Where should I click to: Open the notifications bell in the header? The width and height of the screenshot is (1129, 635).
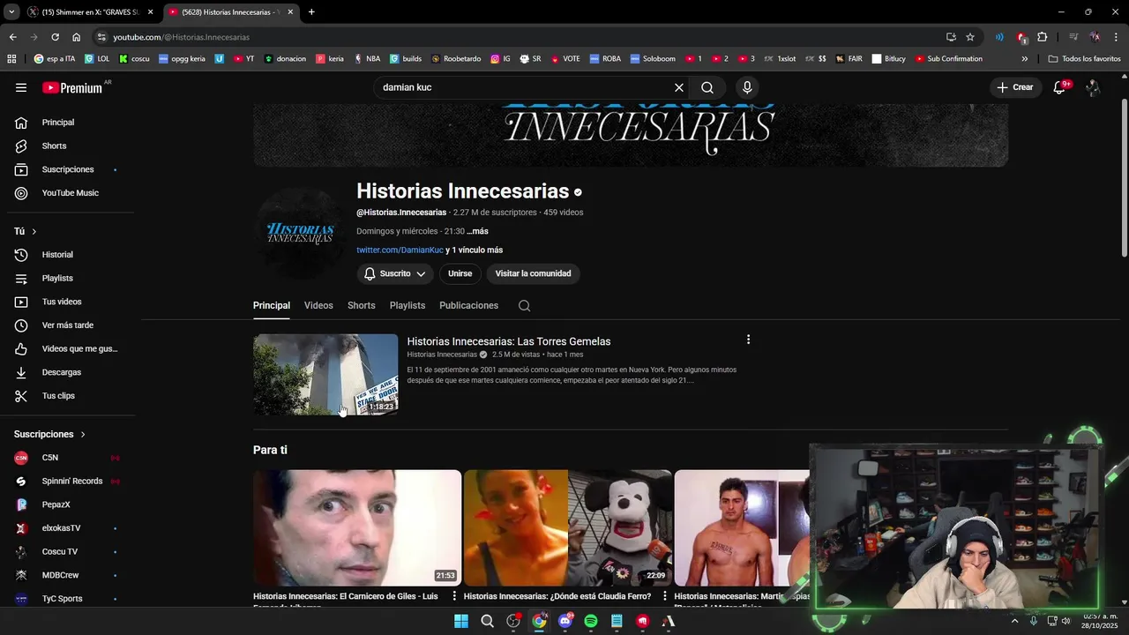[1059, 87]
